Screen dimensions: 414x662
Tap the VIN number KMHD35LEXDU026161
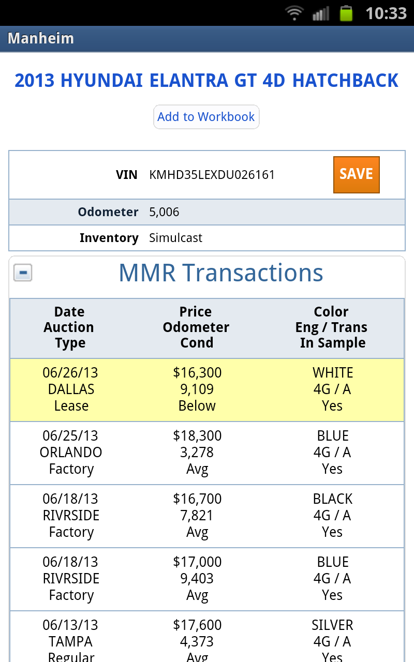click(212, 175)
